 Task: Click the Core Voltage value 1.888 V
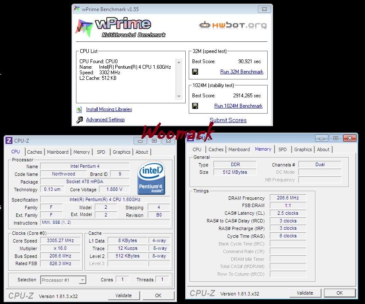pos(114,190)
